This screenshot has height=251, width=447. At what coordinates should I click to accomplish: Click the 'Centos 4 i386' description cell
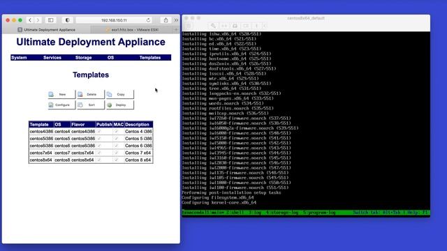tap(138, 132)
